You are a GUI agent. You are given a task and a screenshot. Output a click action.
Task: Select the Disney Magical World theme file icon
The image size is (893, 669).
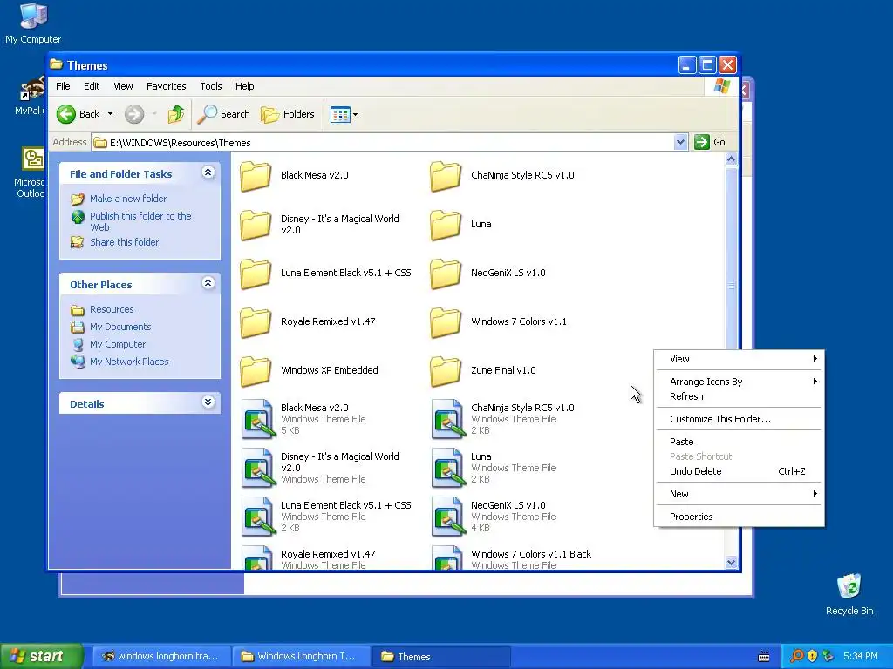point(257,468)
